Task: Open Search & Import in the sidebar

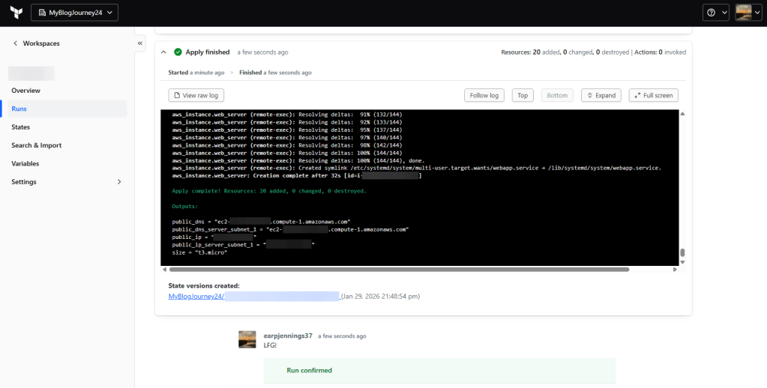Action: click(36, 145)
